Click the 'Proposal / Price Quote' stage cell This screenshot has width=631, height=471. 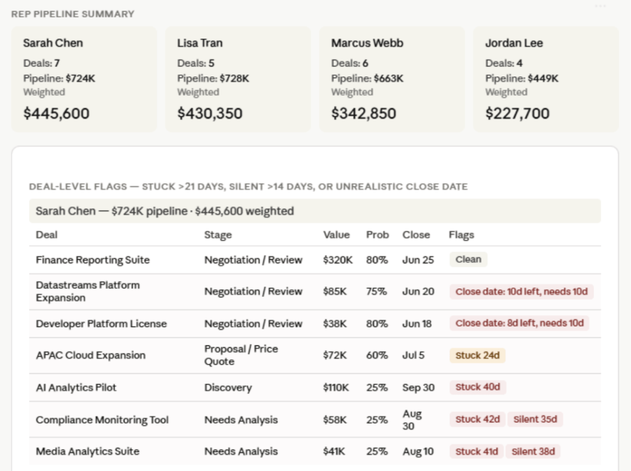pyautogui.click(x=241, y=355)
